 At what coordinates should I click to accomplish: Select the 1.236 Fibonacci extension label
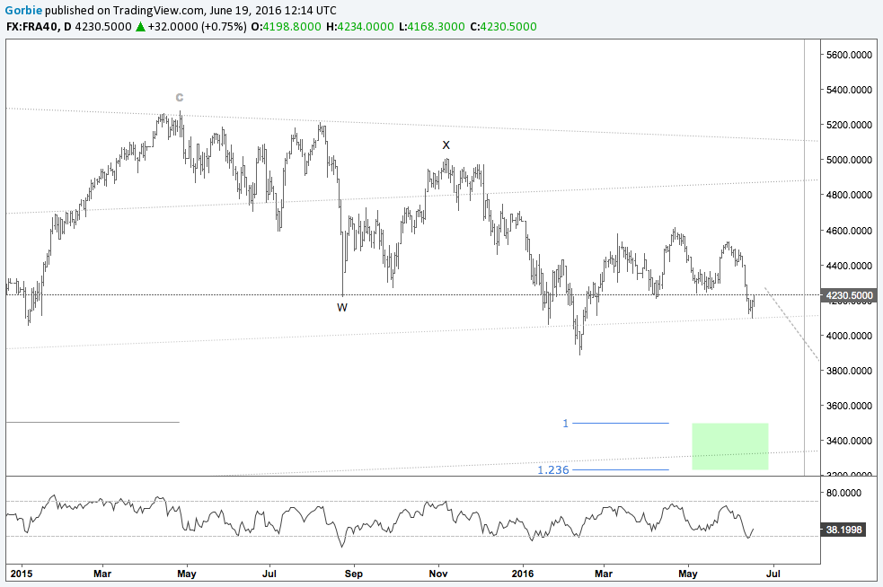553,470
